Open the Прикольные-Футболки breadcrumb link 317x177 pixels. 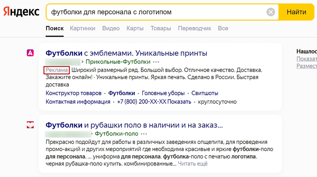pos(118,62)
